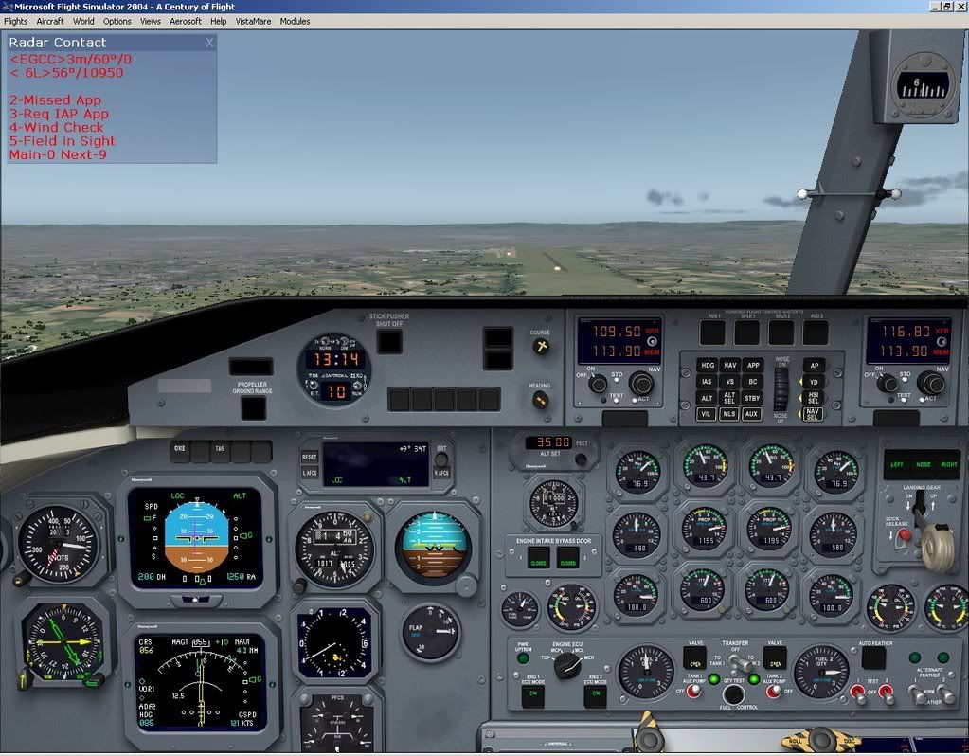Select "3-Req IAP App" in Radar Contact
Viewport: 969px width, 756px height.
[x=59, y=114]
